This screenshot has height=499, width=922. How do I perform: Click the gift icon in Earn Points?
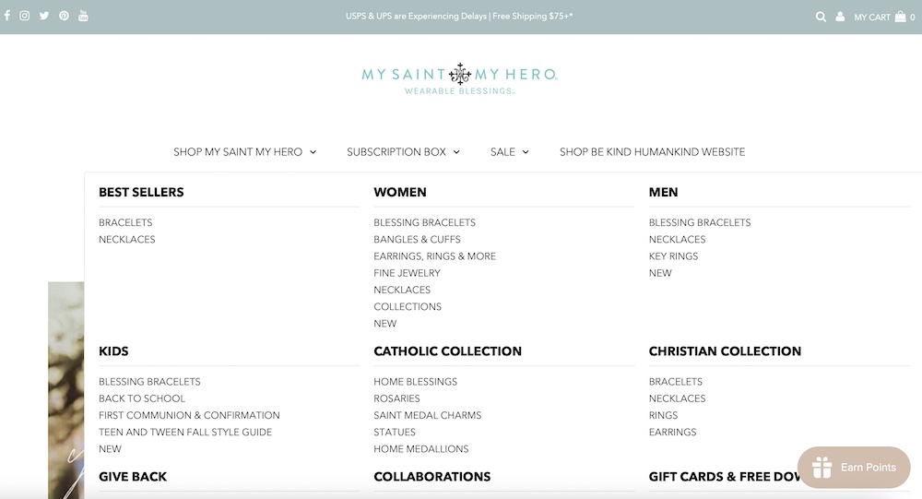click(x=822, y=468)
